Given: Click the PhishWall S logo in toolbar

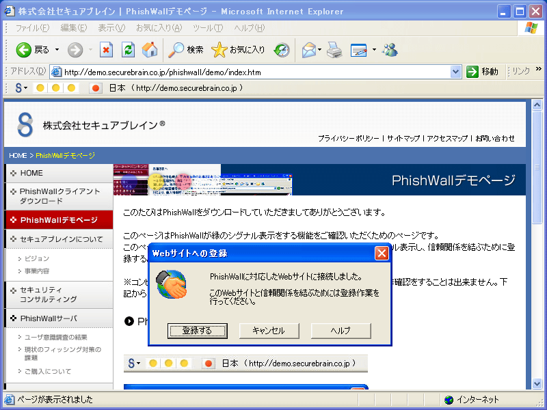Looking at the screenshot, I should pos(18,88).
